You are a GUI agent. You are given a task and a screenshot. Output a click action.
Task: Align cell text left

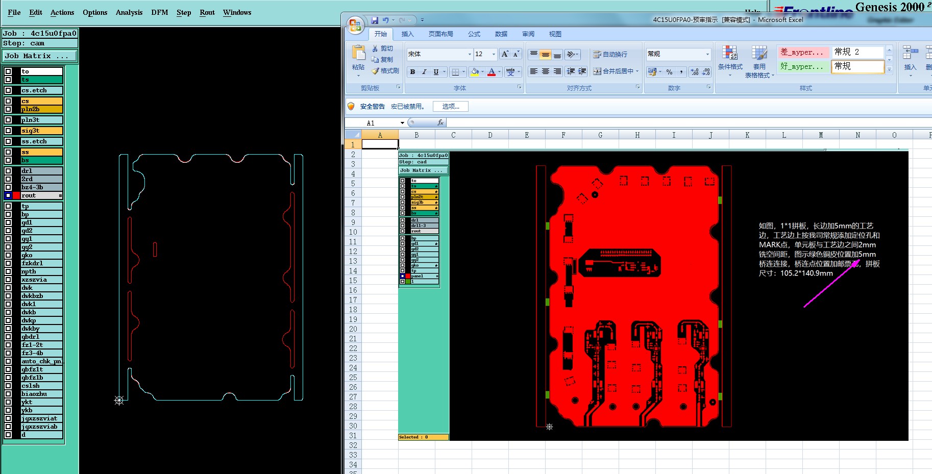tap(533, 71)
